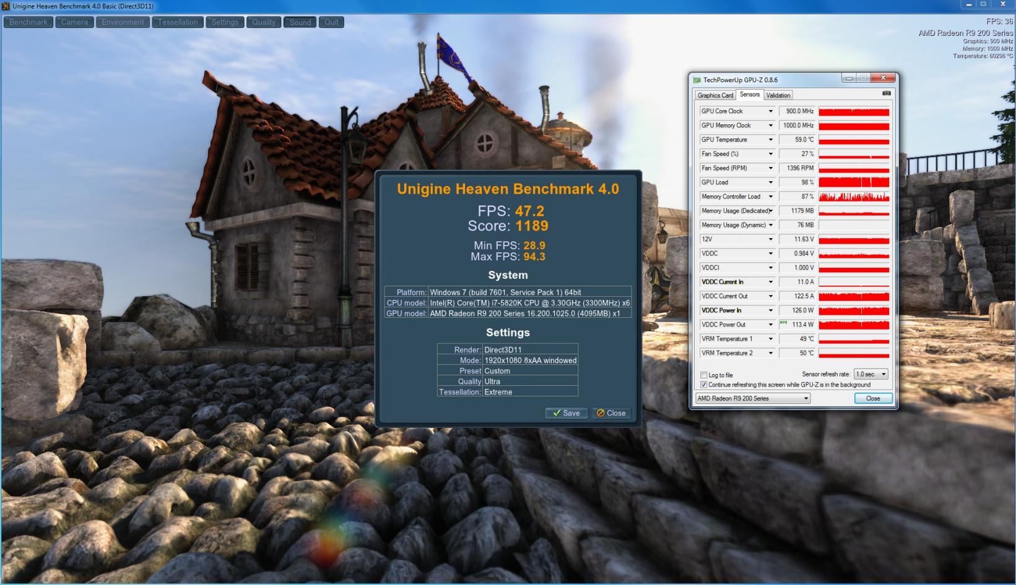1016x585 pixels.
Task: Open the Fan Speed (%) dropdown
Action: click(x=771, y=154)
